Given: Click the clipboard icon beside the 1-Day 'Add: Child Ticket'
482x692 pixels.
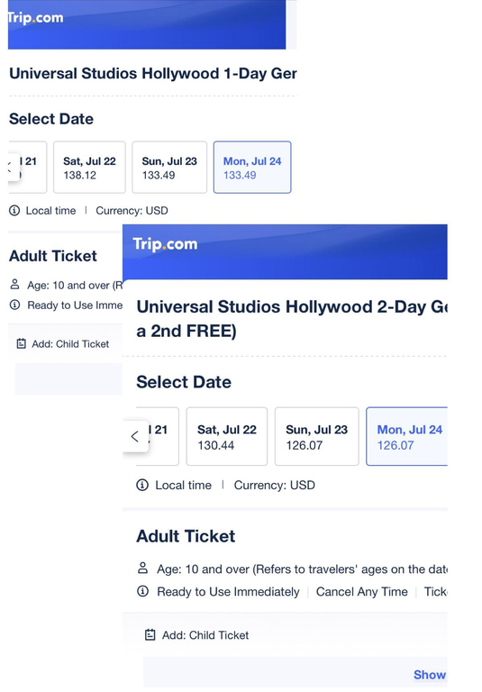Looking at the screenshot, I should (x=22, y=343).
